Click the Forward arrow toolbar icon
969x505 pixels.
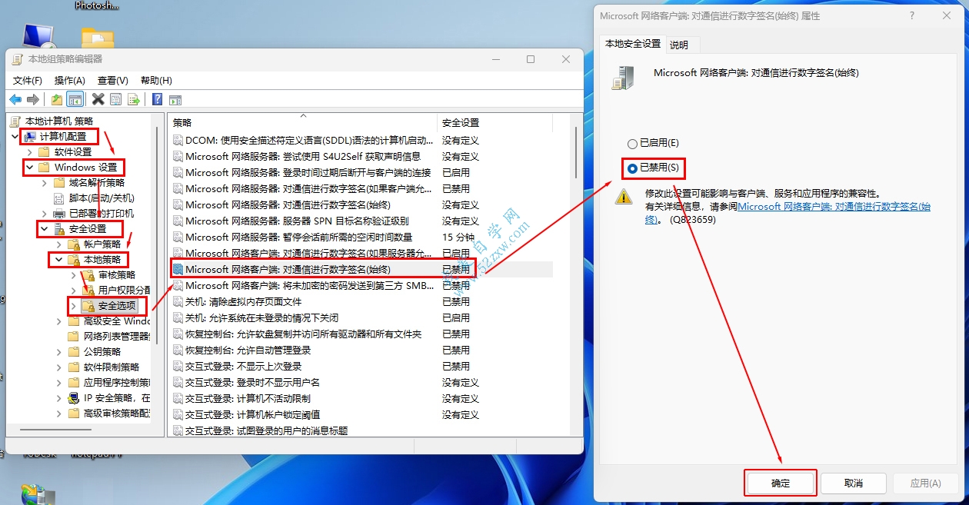(32, 99)
